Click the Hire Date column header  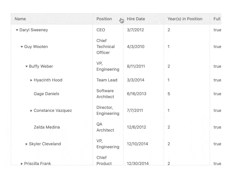click(136, 19)
